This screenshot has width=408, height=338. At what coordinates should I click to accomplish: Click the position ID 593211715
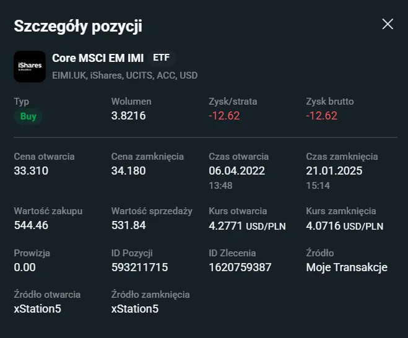139,267
